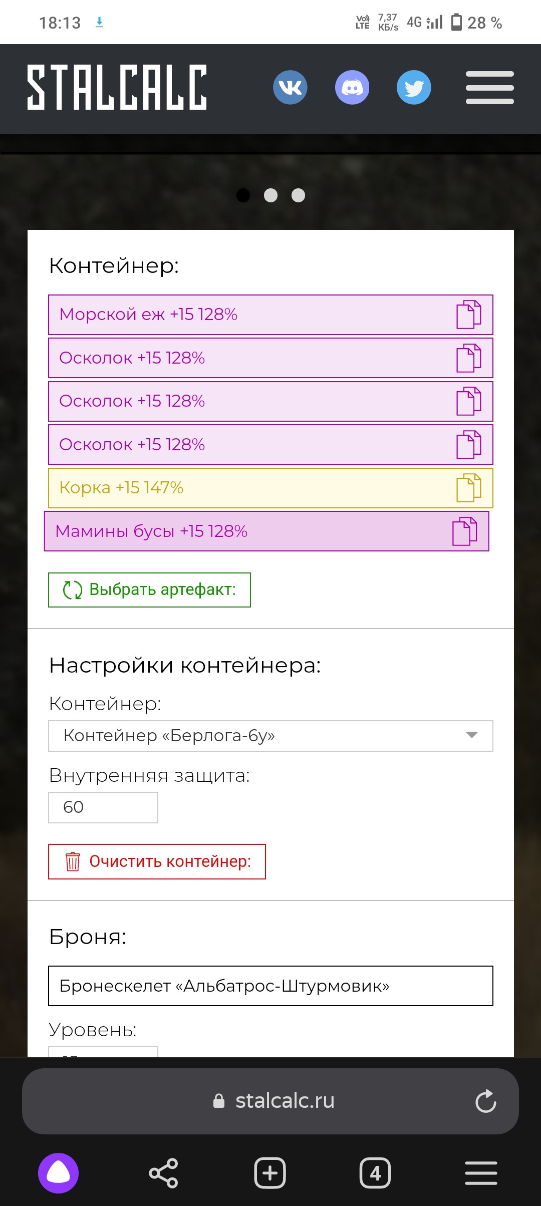
Task: Copy the Морской еж artifact
Action: point(468,315)
